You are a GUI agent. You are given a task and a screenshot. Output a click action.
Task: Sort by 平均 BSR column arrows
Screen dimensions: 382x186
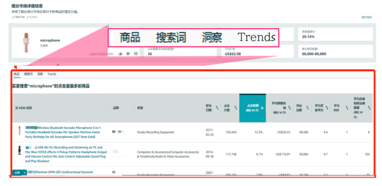(x=347, y=108)
